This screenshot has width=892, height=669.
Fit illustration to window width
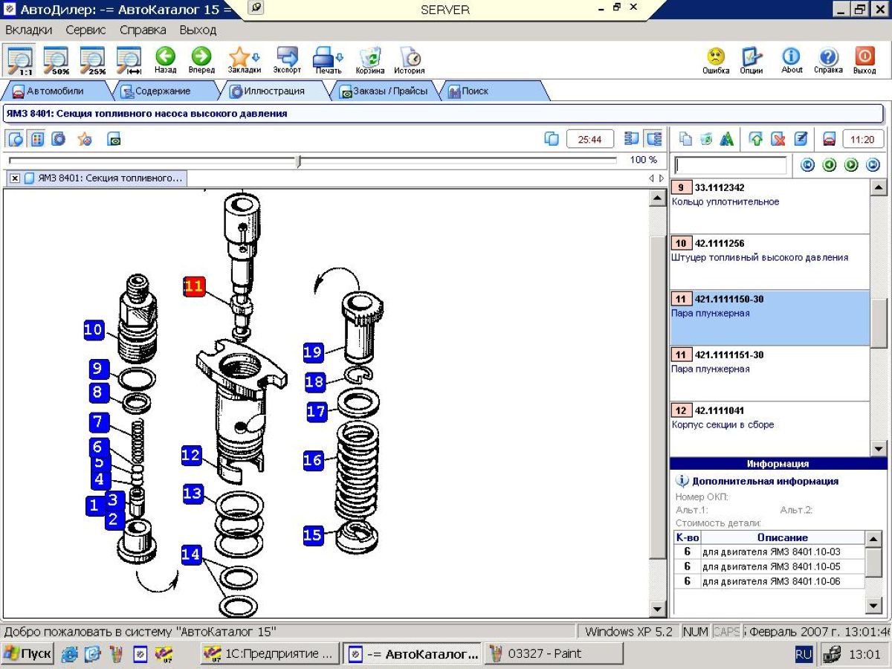129,59
